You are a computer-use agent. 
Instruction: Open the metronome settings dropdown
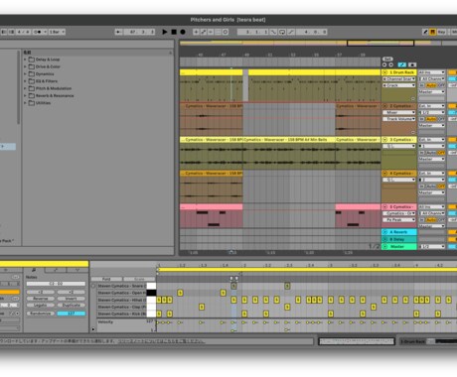click(45, 32)
